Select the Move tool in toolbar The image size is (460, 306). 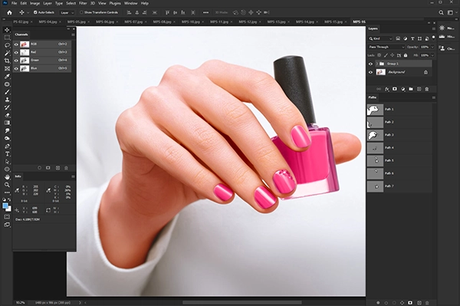pos(7,30)
